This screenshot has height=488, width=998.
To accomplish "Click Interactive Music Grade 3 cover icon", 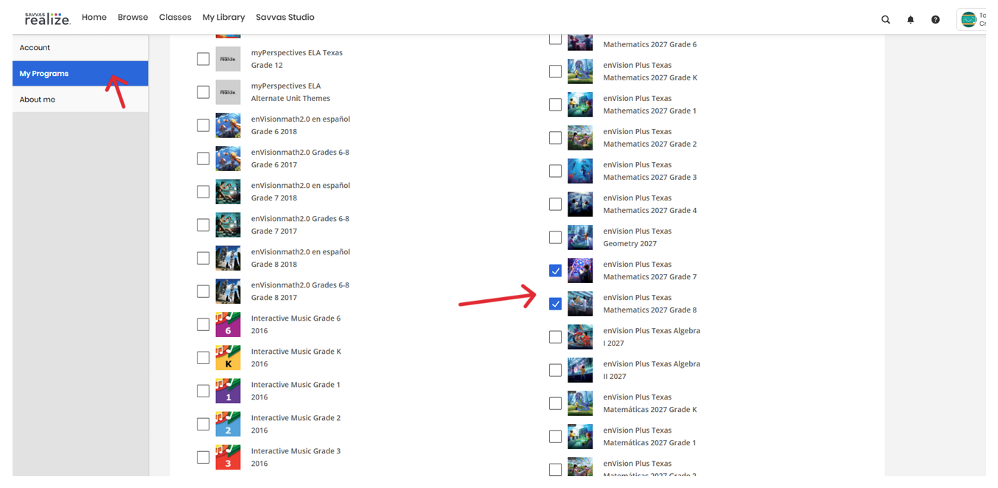I will pos(228,457).
